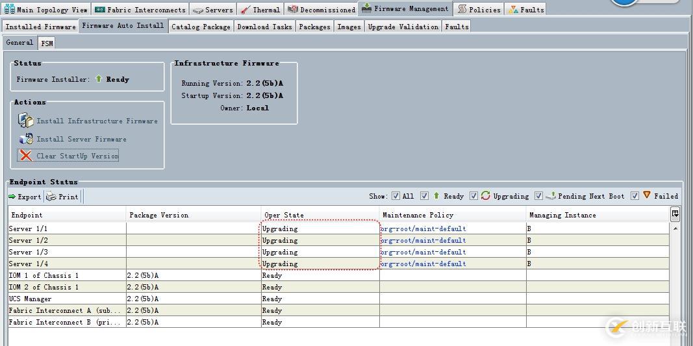Click Install Server Firmware action
The image size is (693, 346).
click(x=73, y=139)
